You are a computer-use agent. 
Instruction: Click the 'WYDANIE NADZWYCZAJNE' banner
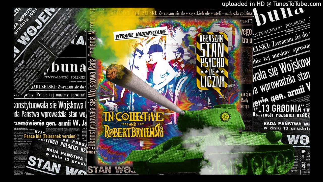(141, 34)
